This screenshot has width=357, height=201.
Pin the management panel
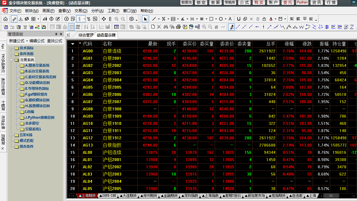click(x=56, y=34)
